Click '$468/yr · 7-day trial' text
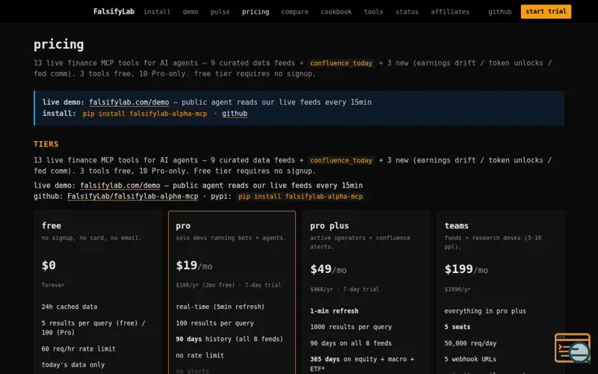 tap(345, 289)
